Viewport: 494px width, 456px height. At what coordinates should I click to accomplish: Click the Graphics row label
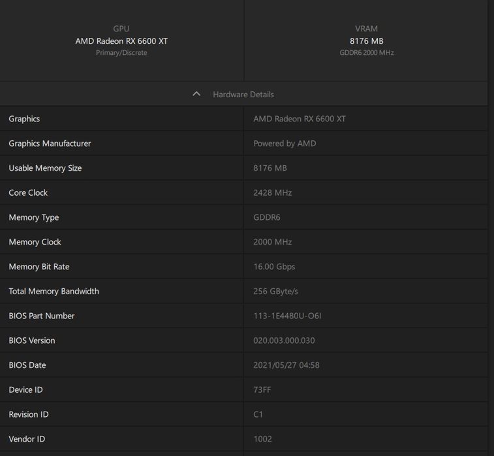click(24, 119)
